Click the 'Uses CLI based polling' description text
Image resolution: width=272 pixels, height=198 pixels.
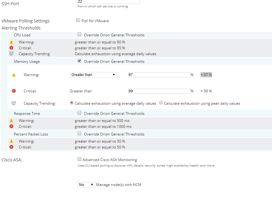(146, 166)
